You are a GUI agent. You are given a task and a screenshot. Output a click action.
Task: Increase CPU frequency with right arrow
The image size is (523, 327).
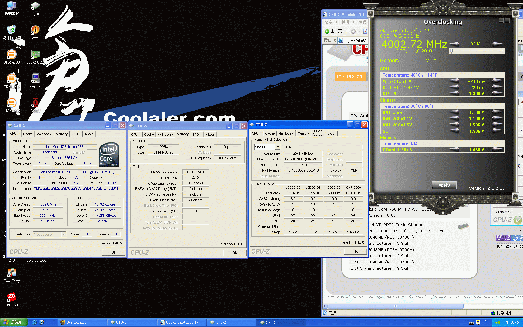click(497, 44)
